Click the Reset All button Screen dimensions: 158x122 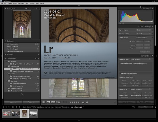(x=145, y=52)
